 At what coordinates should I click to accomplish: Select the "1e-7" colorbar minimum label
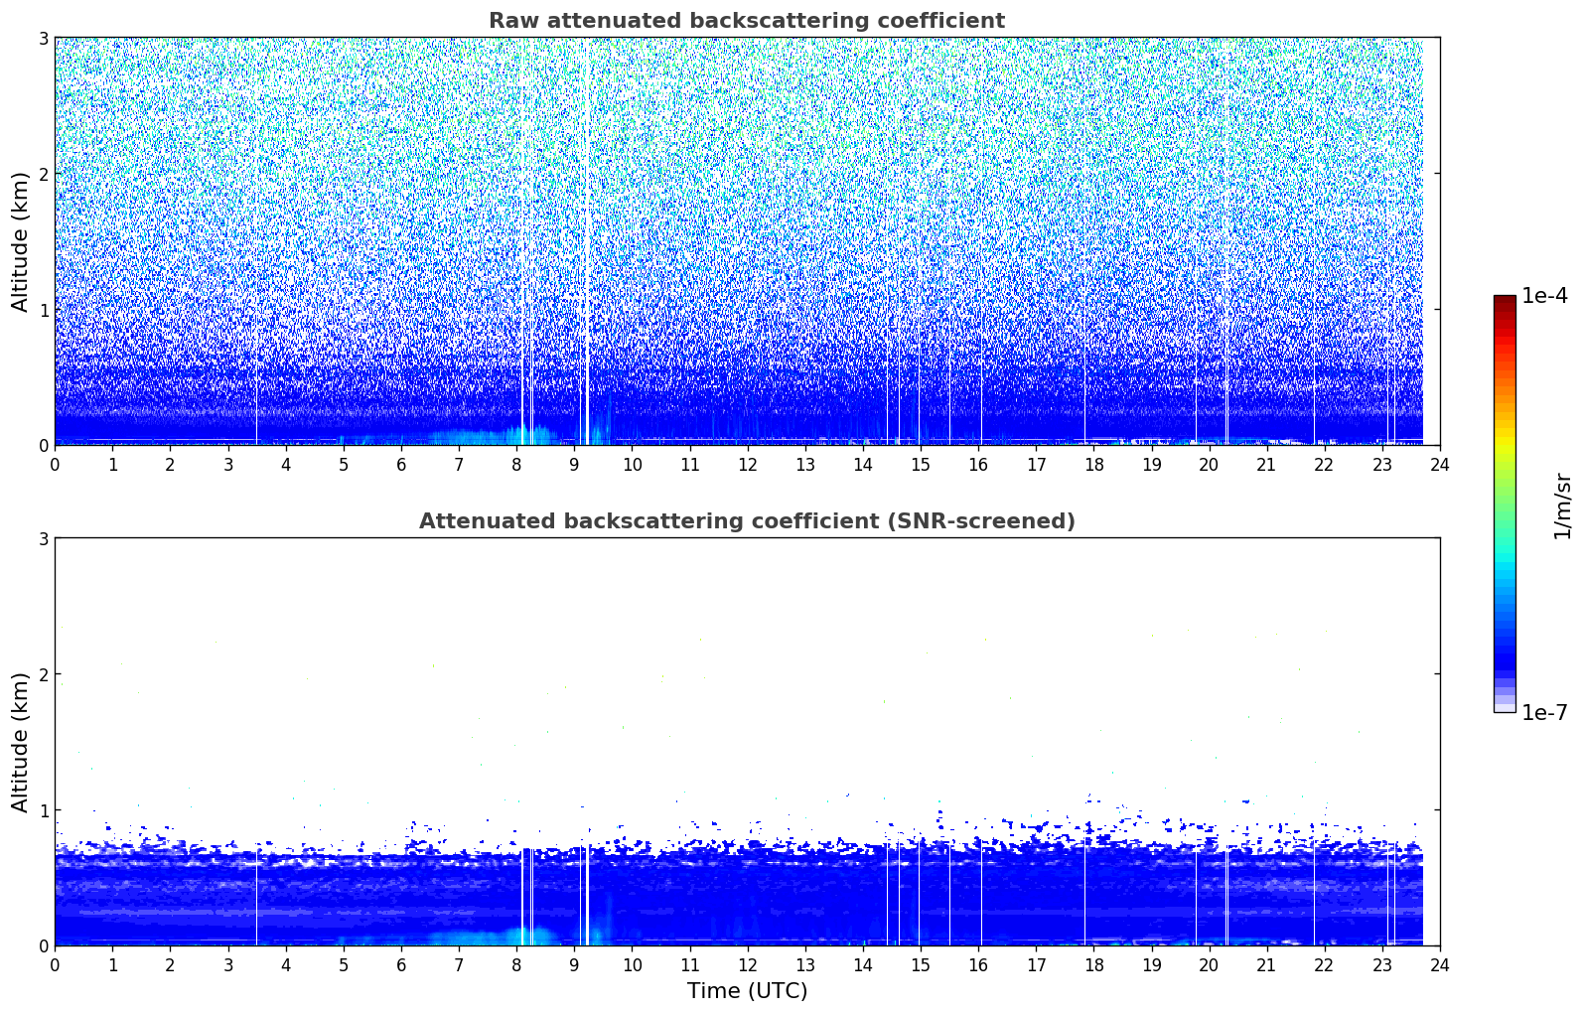click(1543, 712)
